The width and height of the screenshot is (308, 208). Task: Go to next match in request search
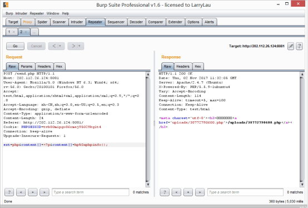click(x=44, y=192)
